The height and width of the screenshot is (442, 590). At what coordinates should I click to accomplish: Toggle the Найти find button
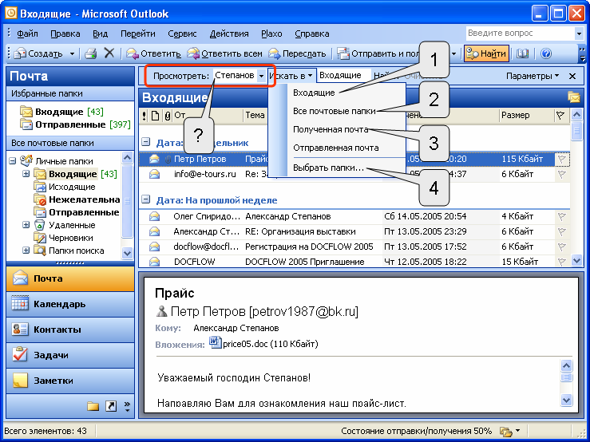pyautogui.click(x=486, y=53)
